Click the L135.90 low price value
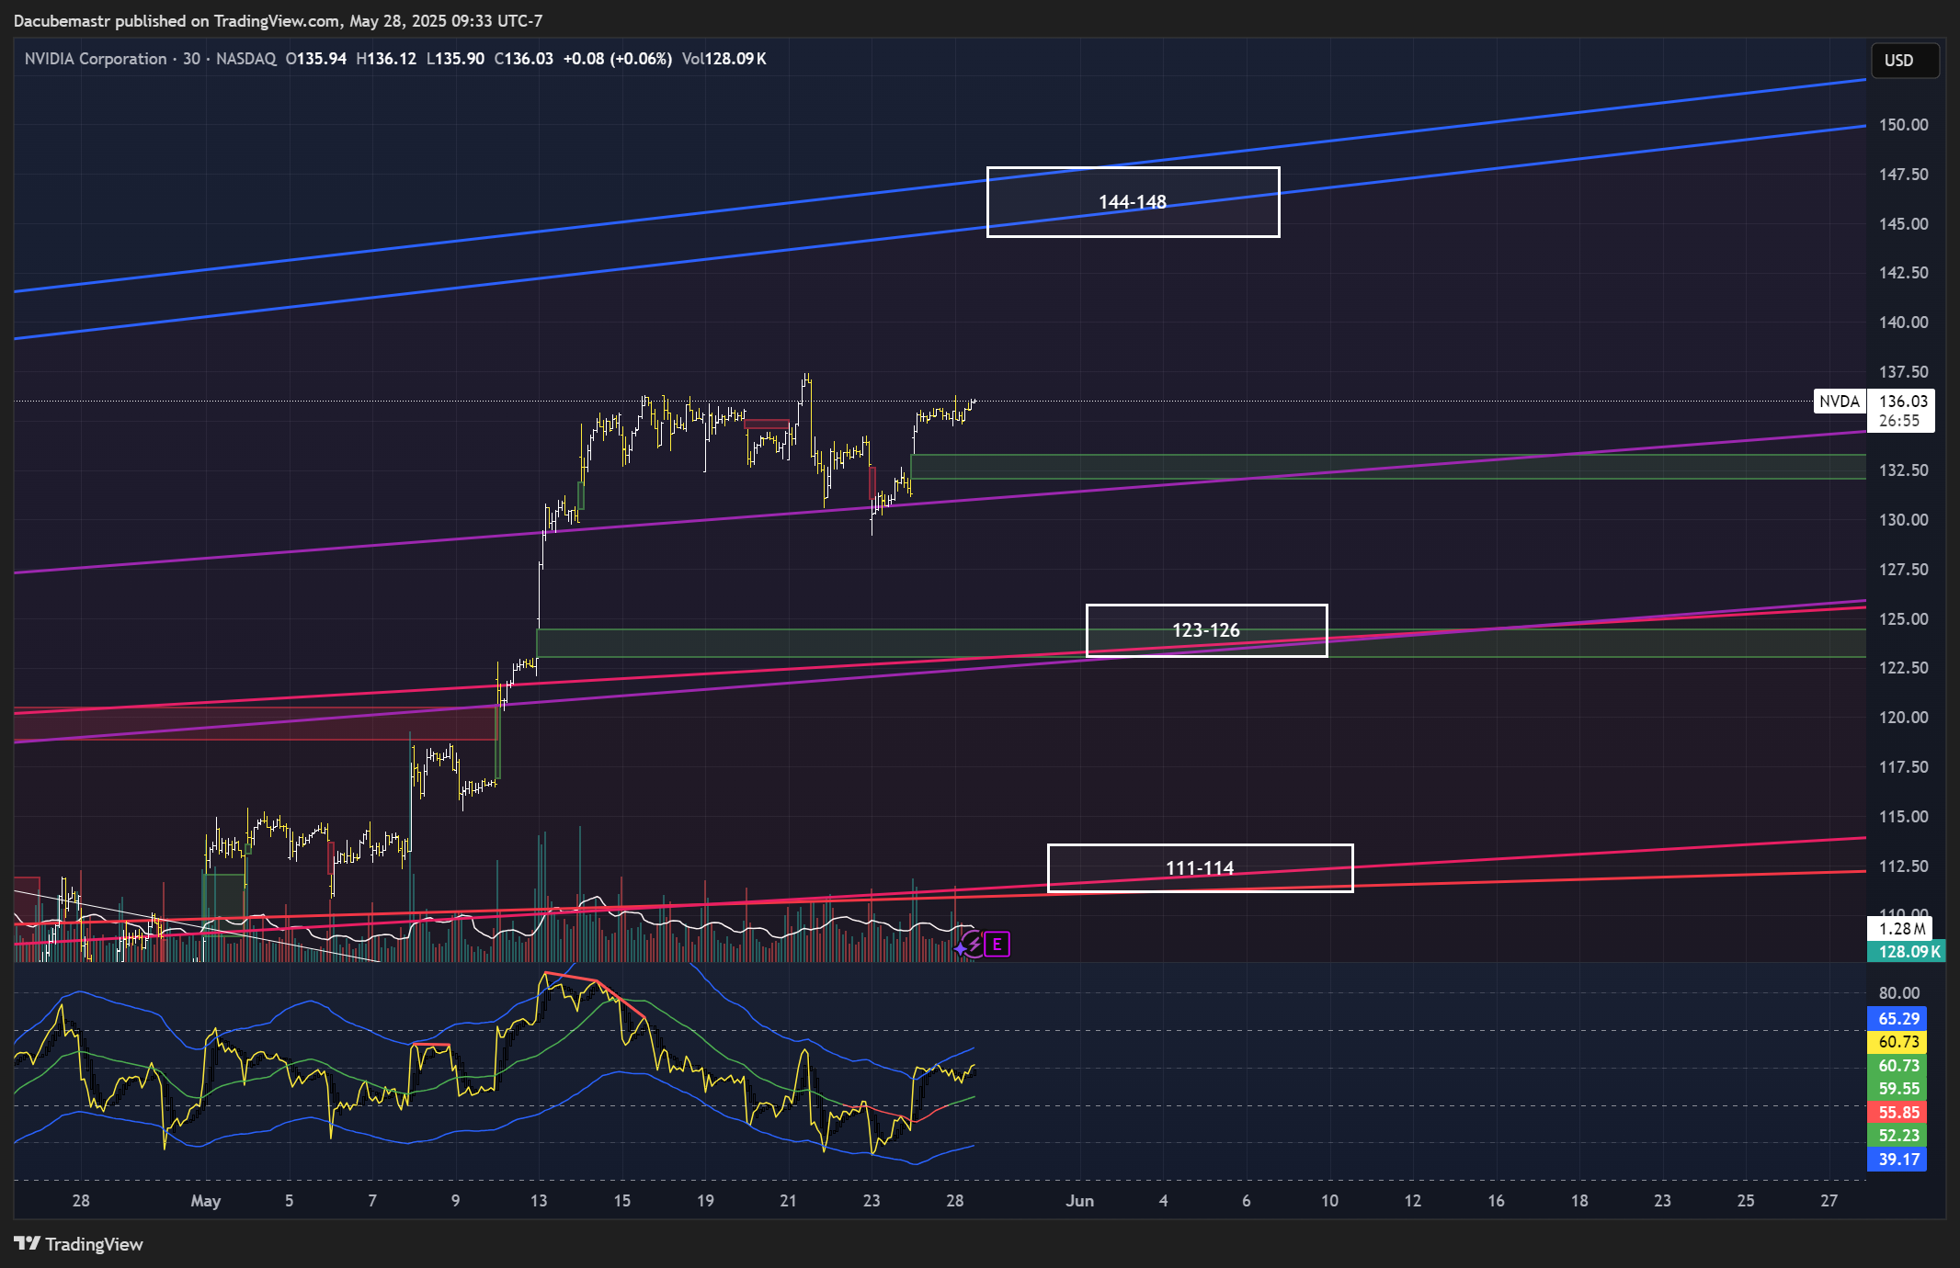 click(x=456, y=59)
